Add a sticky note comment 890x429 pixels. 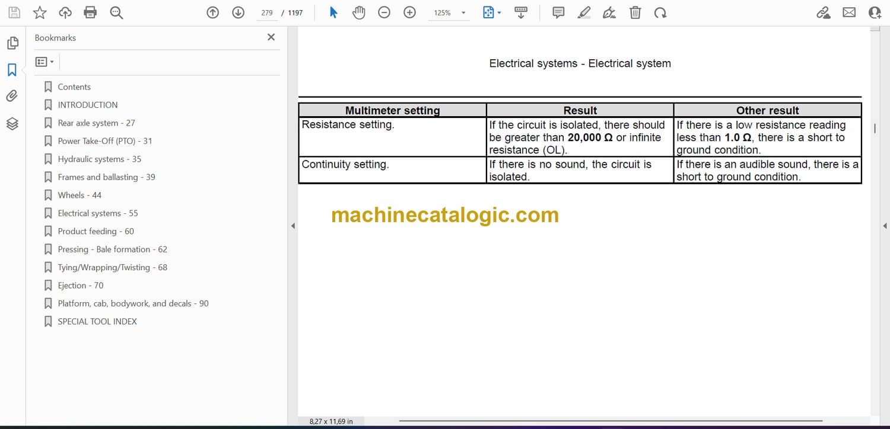click(558, 12)
